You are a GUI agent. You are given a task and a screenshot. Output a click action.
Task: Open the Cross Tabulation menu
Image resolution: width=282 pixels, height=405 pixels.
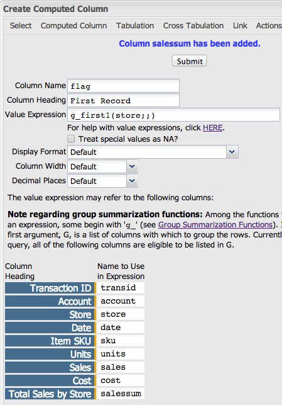193,26
